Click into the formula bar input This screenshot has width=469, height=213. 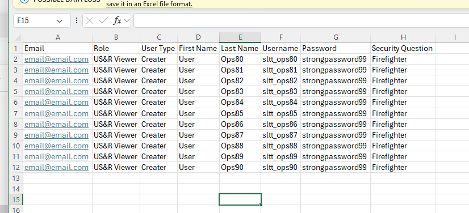301,20
